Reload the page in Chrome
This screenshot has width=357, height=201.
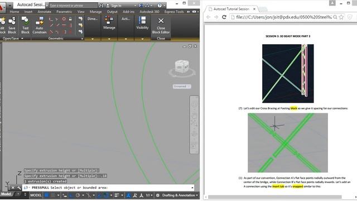coord(224,17)
